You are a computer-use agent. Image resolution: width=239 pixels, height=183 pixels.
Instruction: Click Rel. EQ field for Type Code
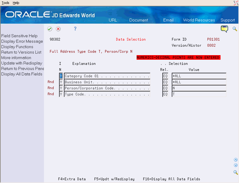pyautogui.click(x=165, y=94)
